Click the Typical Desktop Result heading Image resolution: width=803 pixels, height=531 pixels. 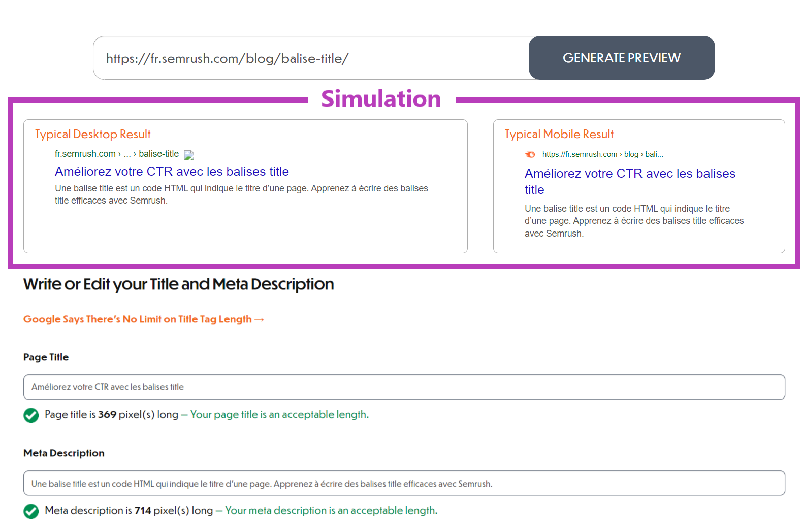coord(92,134)
